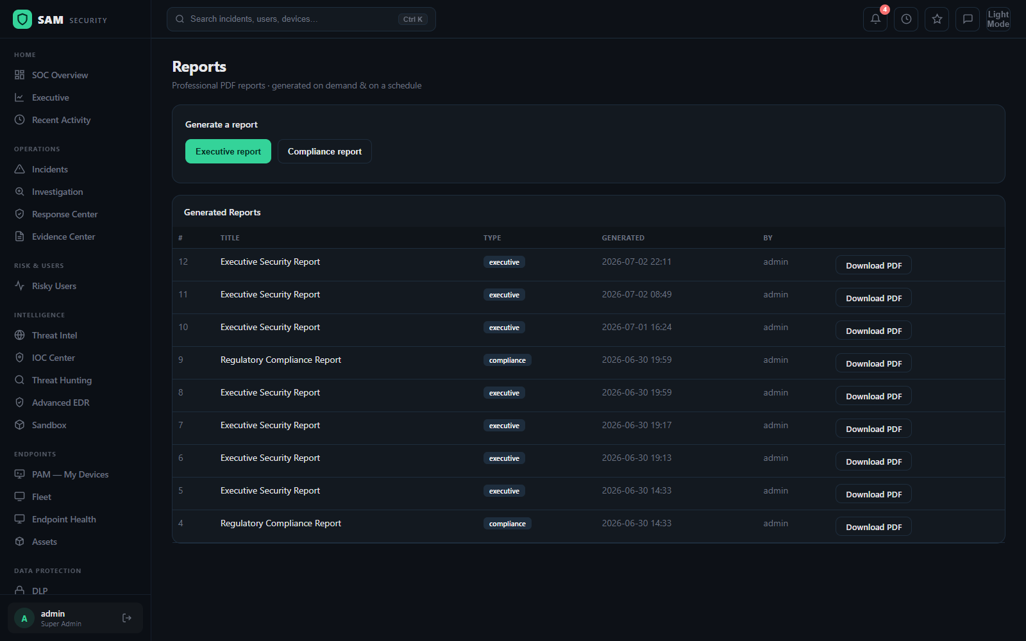Click the admin avatar circle
Screen dimensions: 1026x641
point(24,618)
